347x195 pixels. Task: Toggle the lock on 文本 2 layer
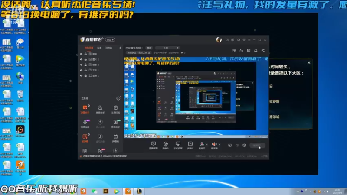coord(85,65)
